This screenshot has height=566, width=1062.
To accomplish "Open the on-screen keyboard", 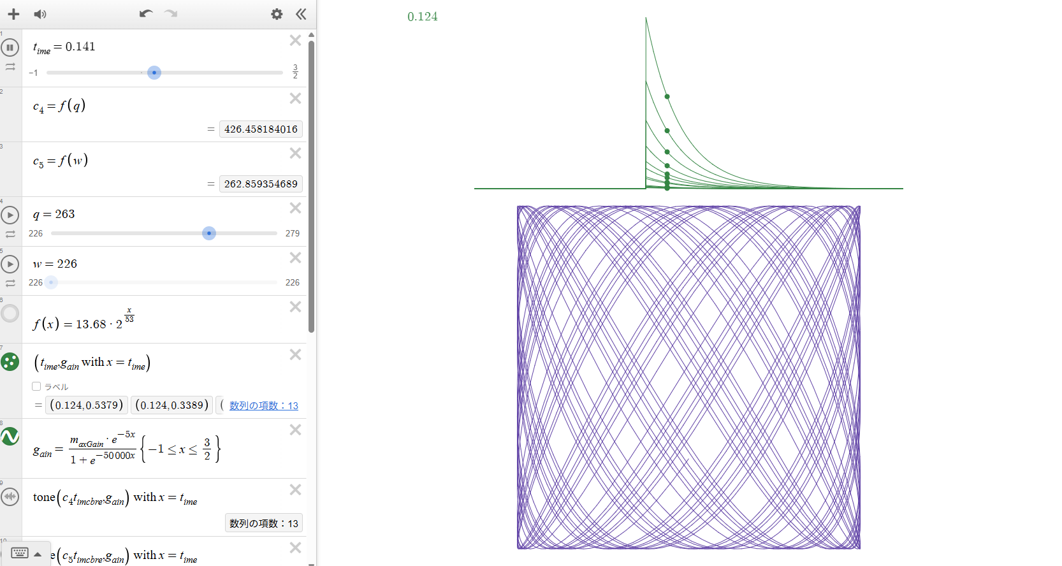I will (x=20, y=553).
